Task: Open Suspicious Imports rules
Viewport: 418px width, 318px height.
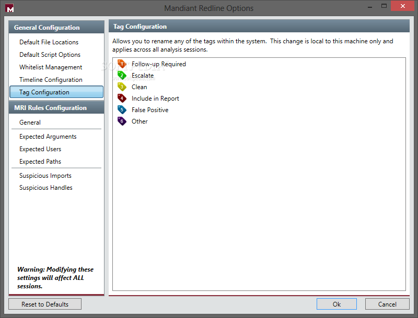Action: click(45, 176)
